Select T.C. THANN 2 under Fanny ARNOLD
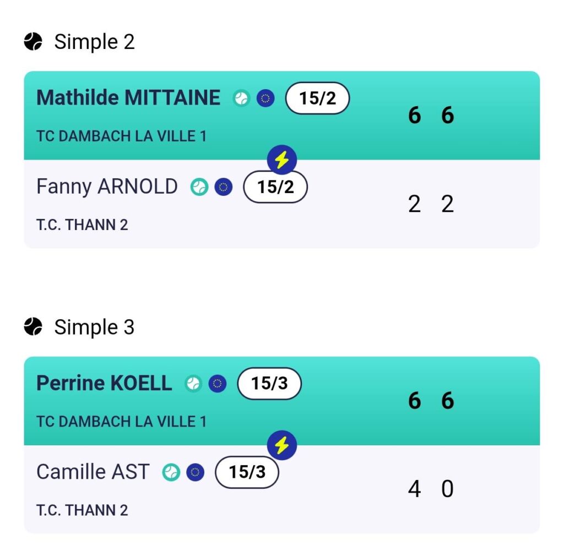The width and height of the screenshot is (564, 552). [x=82, y=225]
